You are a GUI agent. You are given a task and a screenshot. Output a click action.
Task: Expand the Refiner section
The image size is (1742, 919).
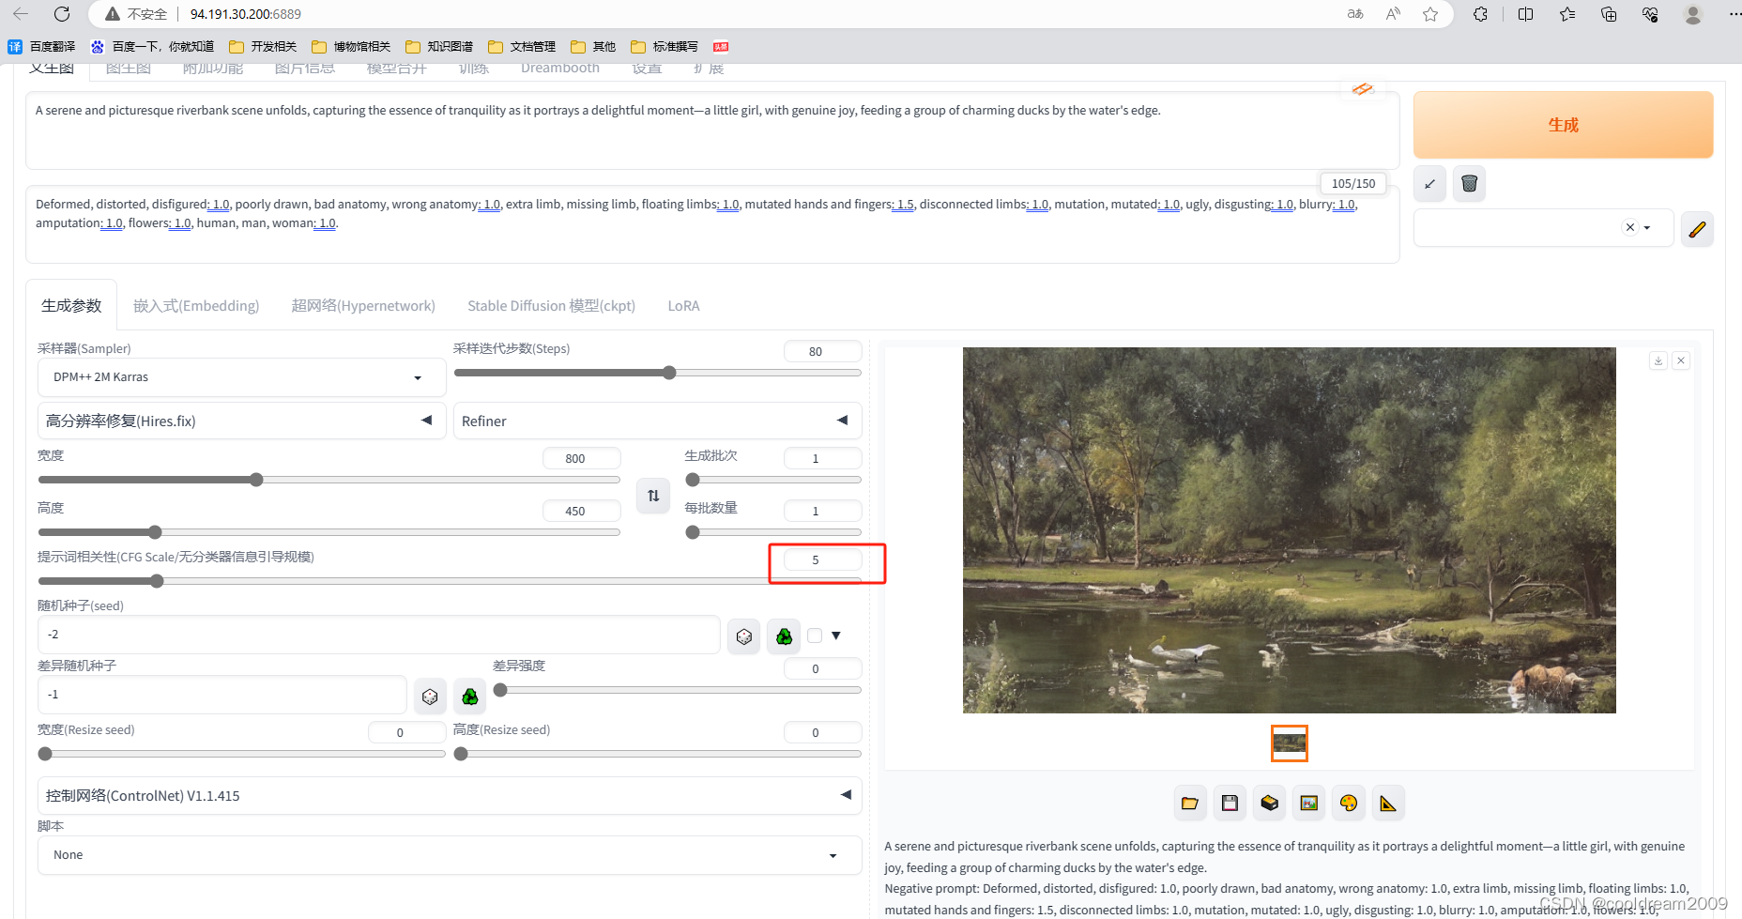pyautogui.click(x=657, y=421)
